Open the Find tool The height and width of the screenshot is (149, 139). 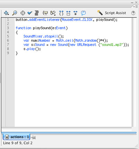click(x=15, y=13)
